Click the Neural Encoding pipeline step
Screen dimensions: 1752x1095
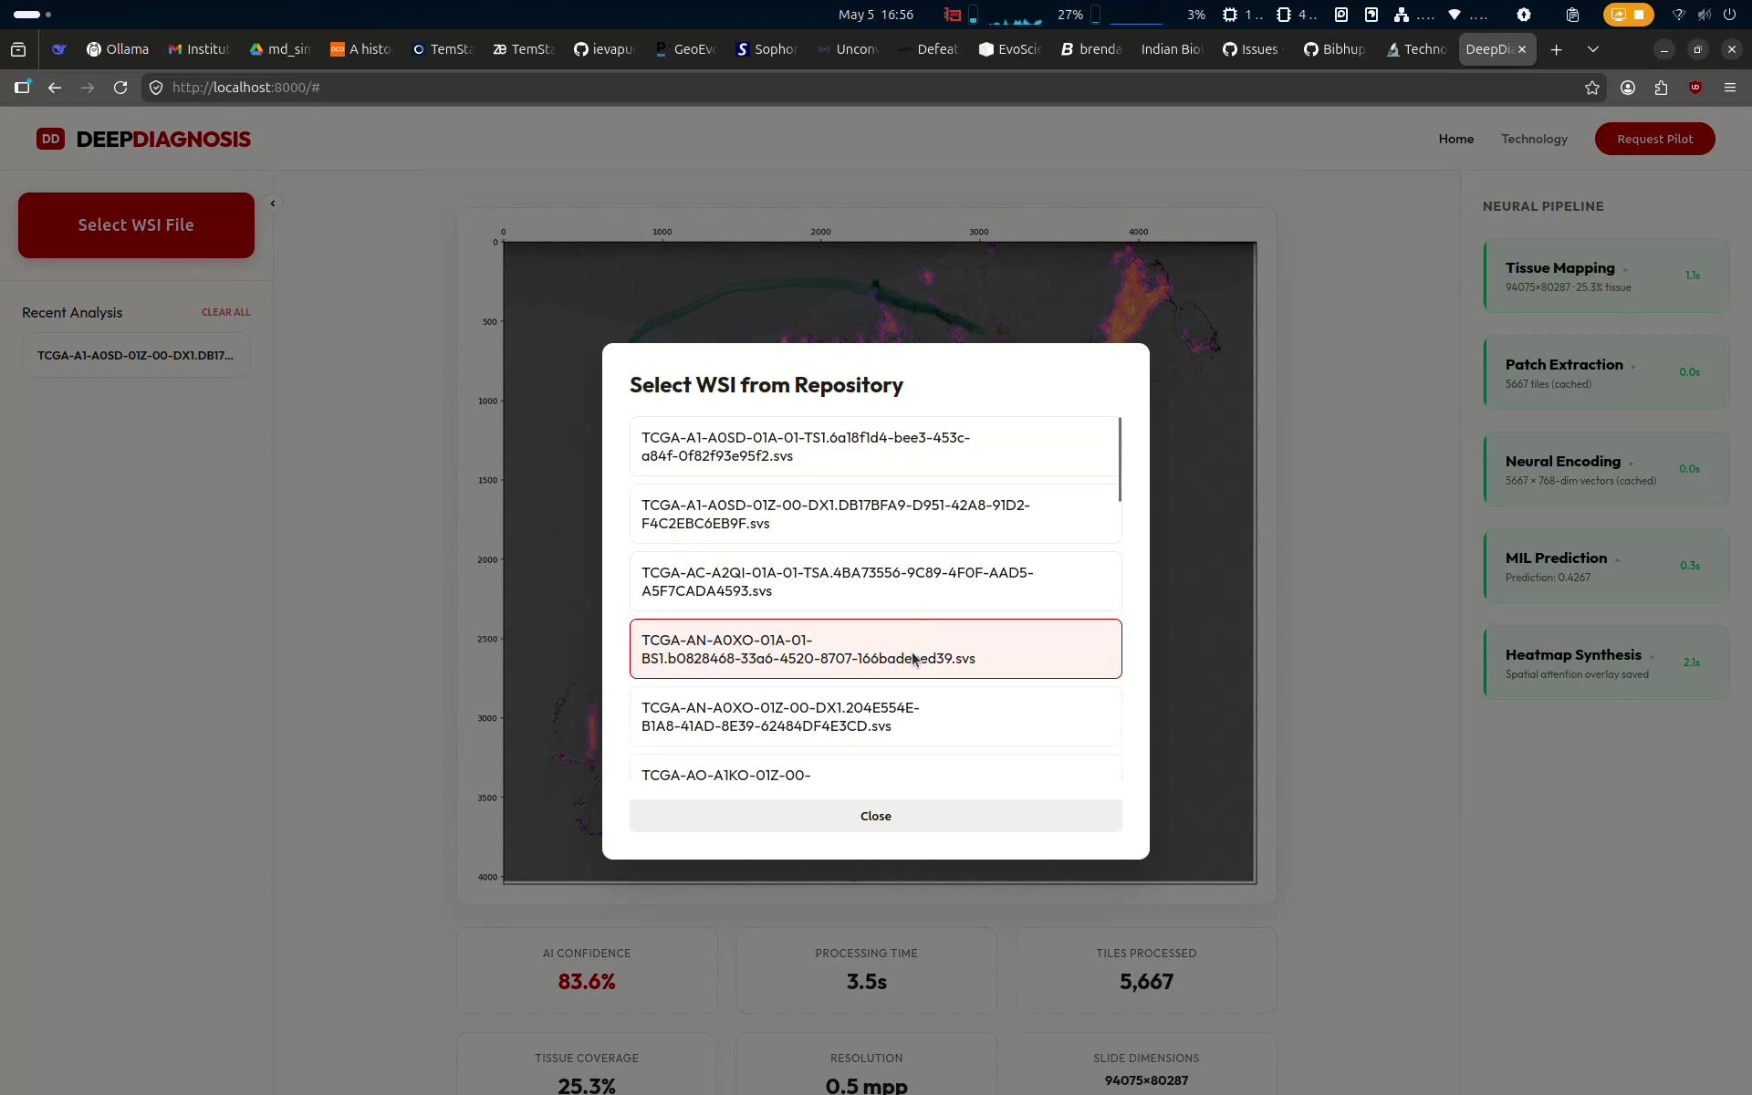[1606, 469]
